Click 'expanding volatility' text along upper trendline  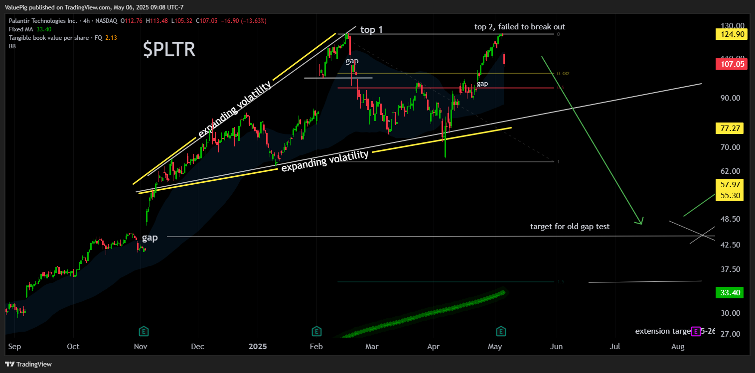[x=235, y=109]
